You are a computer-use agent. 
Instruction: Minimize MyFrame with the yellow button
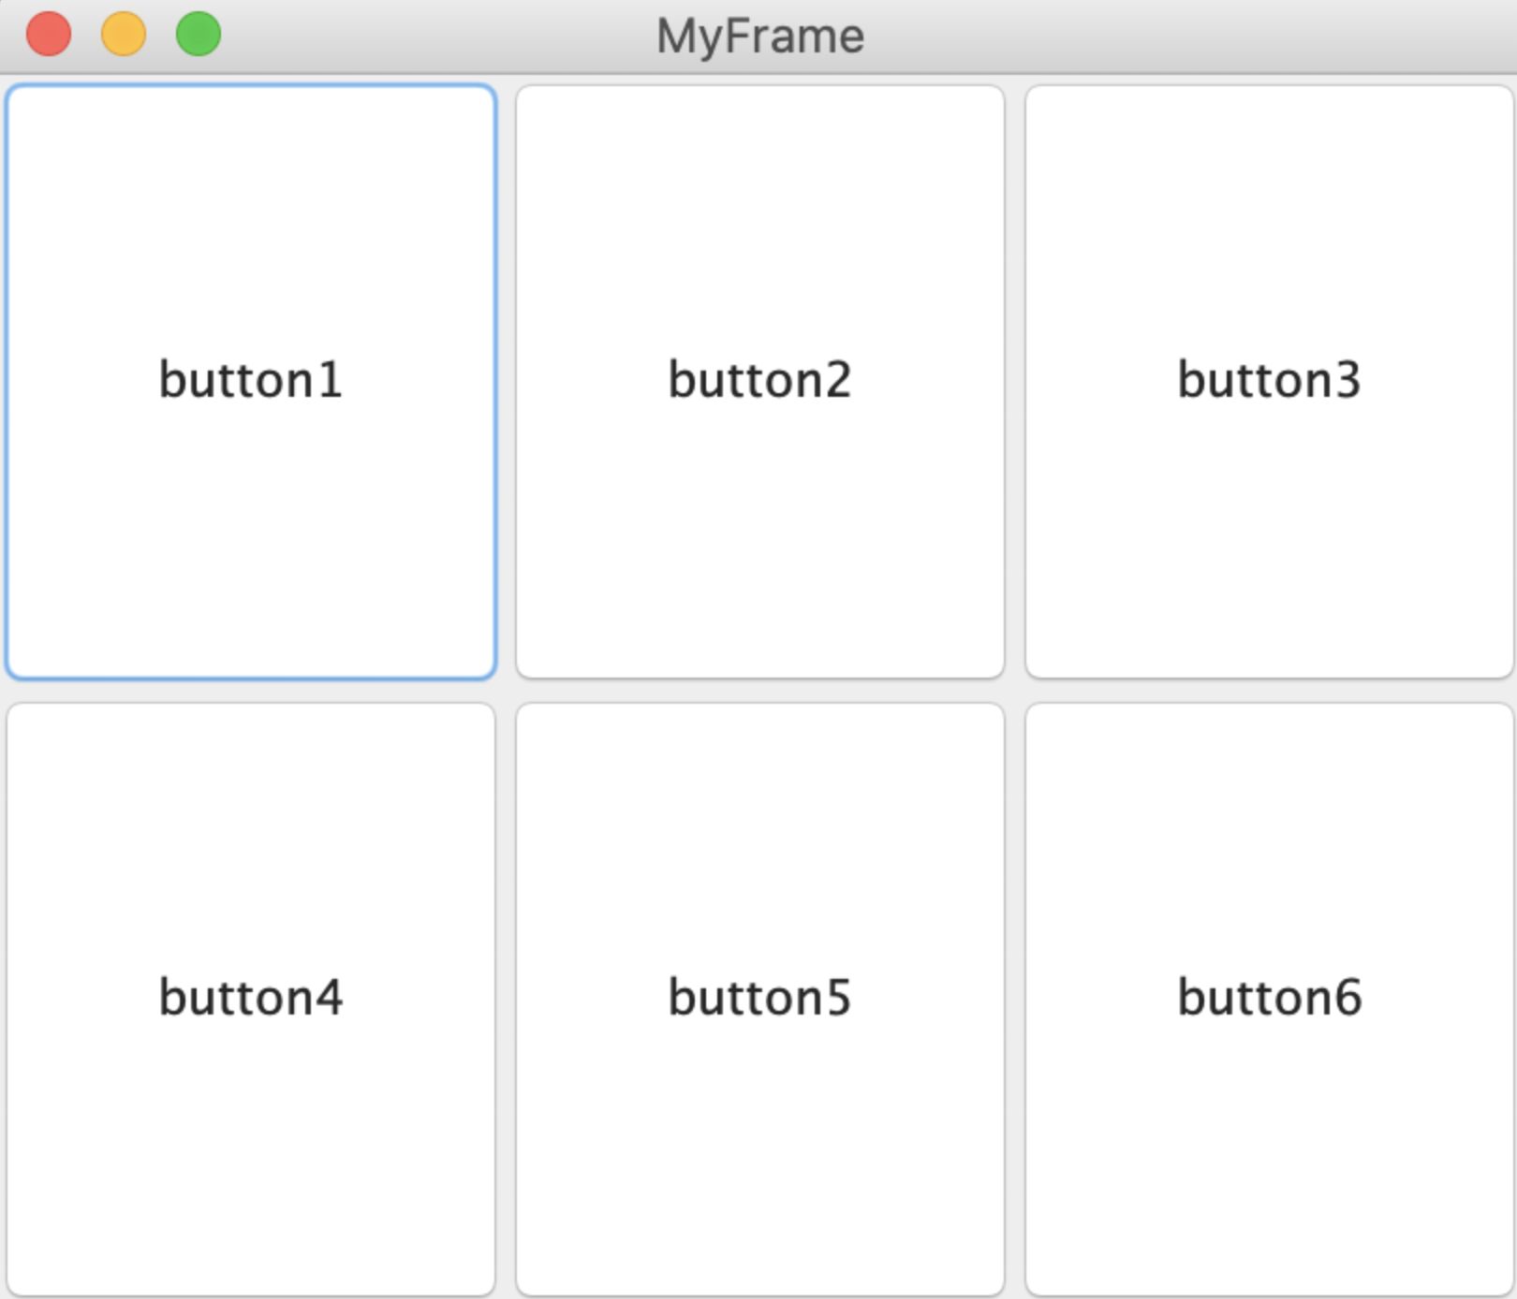(124, 35)
